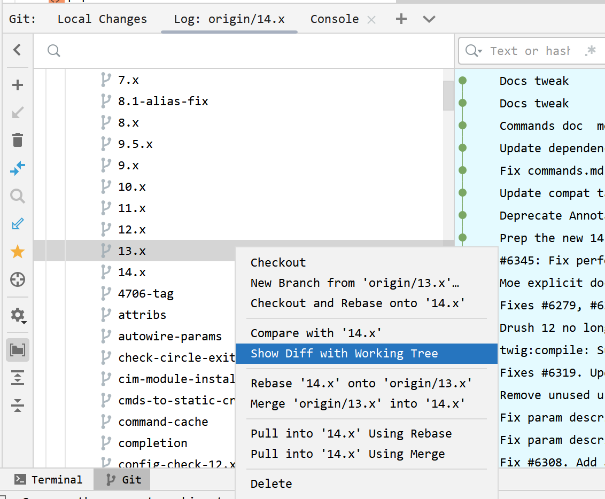Select branch 12.x

pyautogui.click(x=131, y=230)
